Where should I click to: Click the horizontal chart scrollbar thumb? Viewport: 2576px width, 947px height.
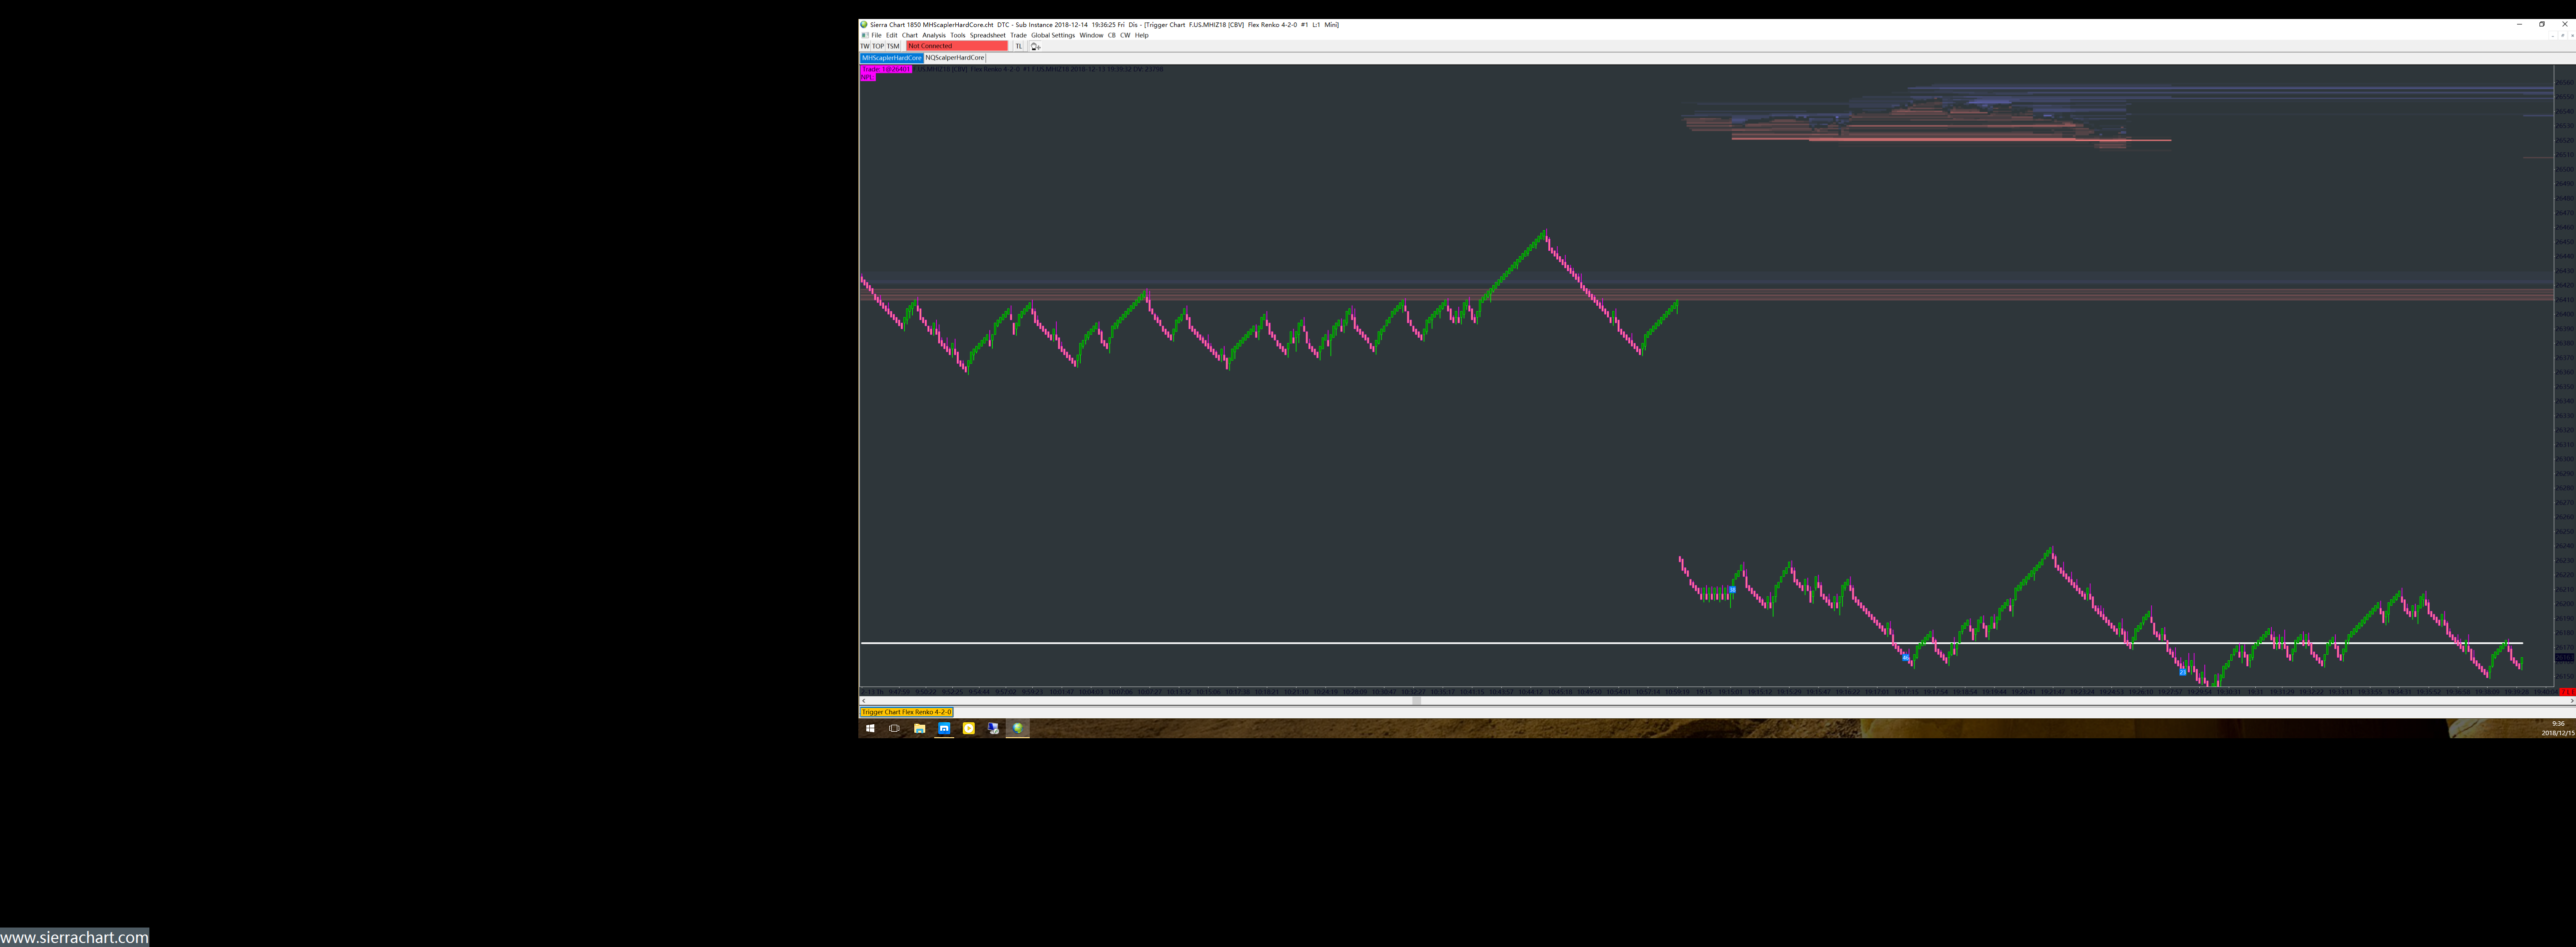1416,701
